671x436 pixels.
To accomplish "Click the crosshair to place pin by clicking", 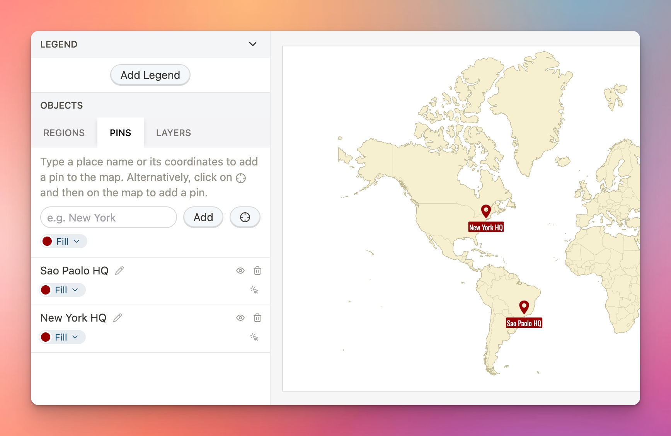I will pyautogui.click(x=245, y=217).
